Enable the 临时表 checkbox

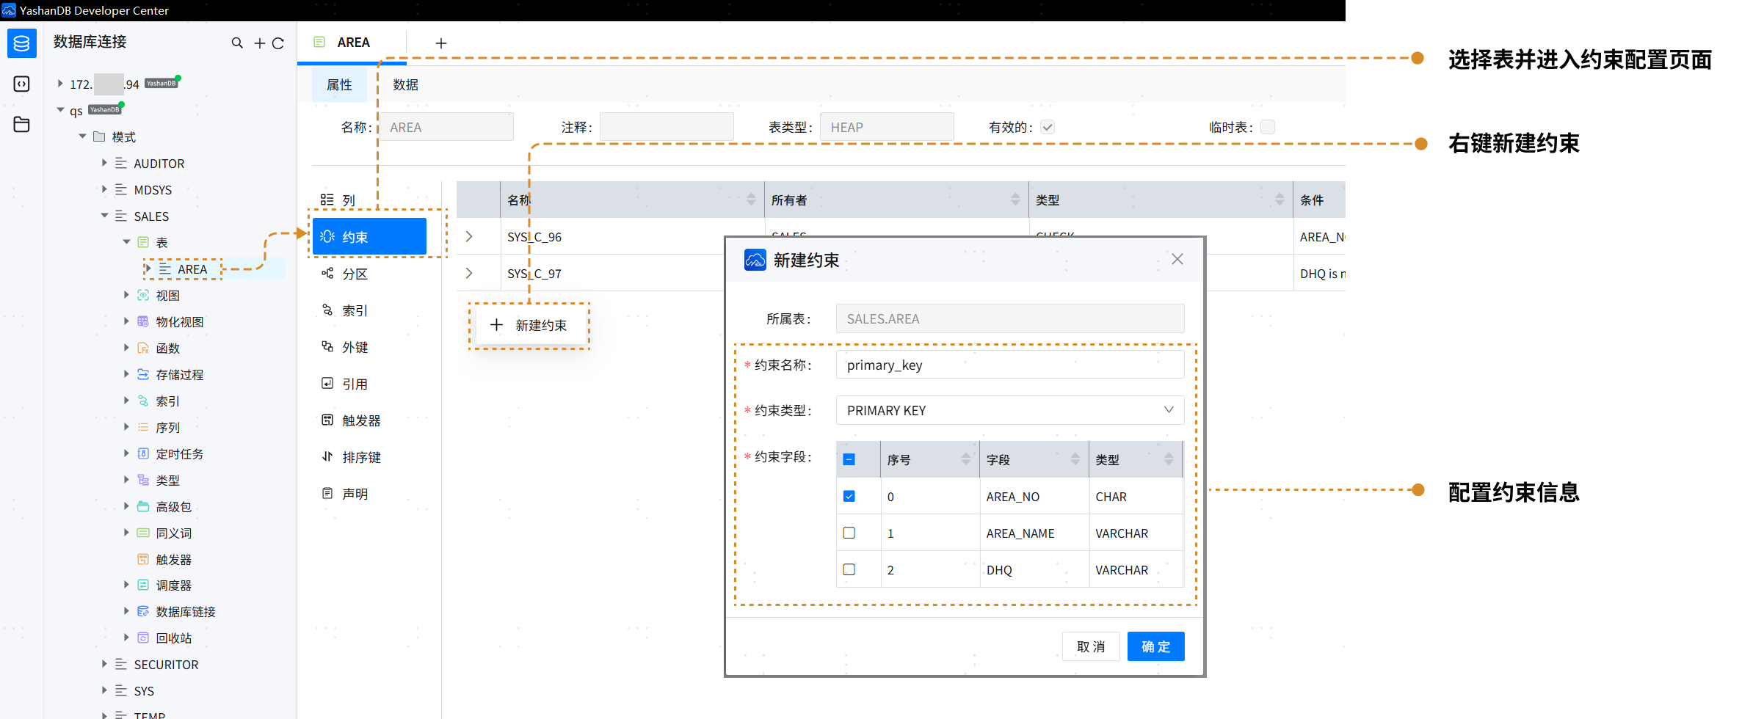(x=1267, y=127)
